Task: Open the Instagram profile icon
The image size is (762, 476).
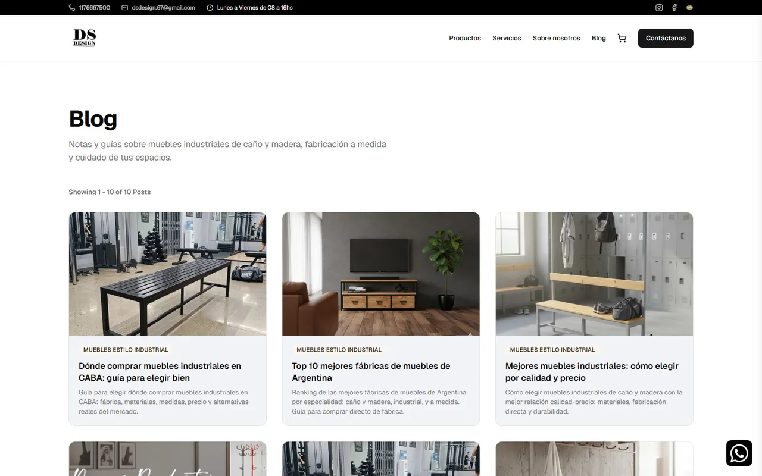Action: 659,8
